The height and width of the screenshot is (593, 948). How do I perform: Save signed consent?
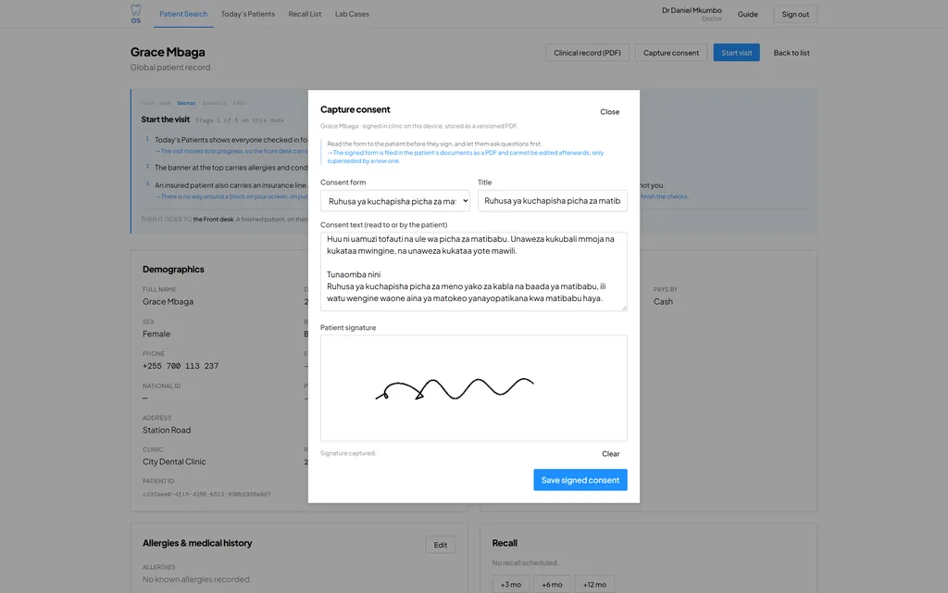580,480
